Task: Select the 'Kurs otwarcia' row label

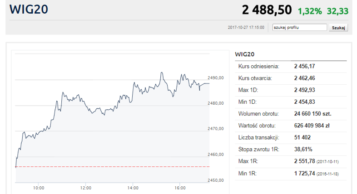Action: tap(255, 78)
